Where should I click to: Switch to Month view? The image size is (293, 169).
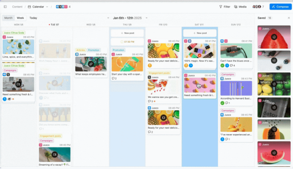point(9,18)
